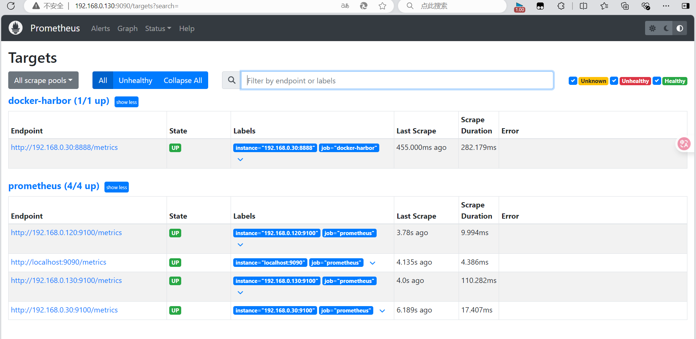The image size is (696, 339).
Task: Click the green Healthy badge
Action: click(675, 81)
